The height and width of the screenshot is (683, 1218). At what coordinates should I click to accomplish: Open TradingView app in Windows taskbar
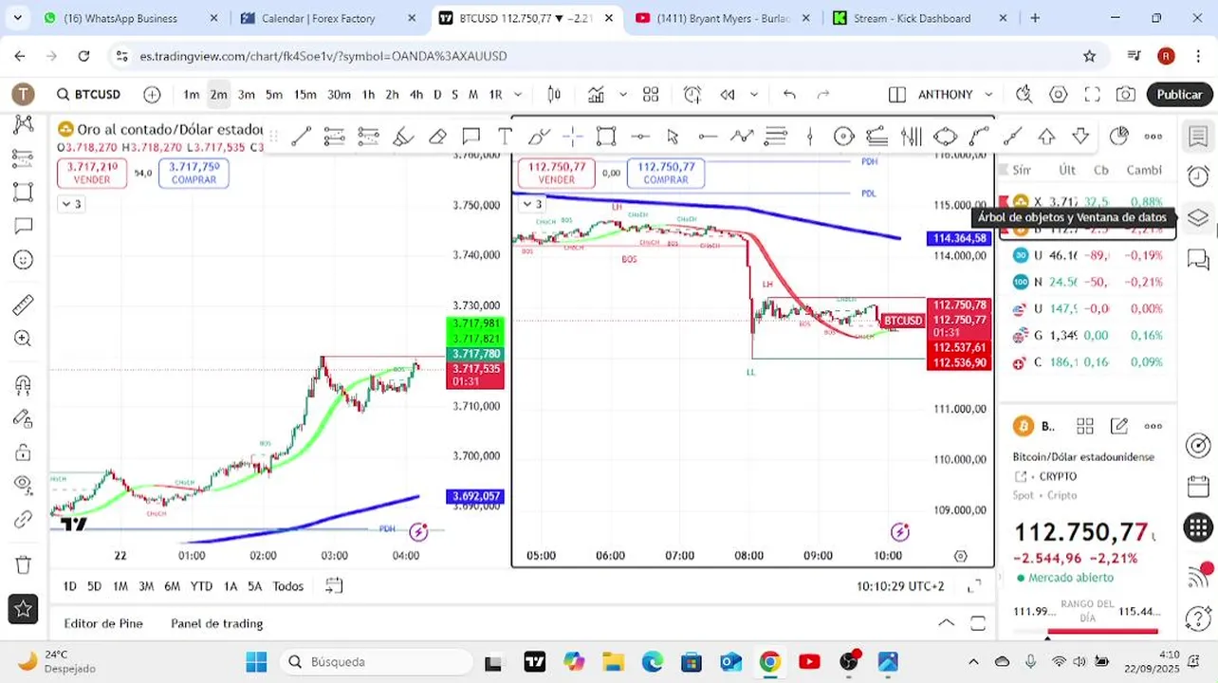pos(534,661)
